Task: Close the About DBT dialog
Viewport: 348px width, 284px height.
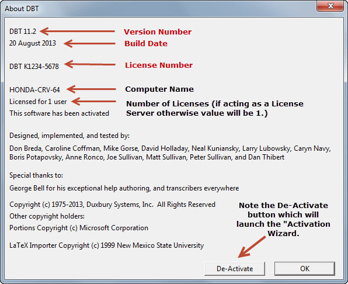Action: [x=330, y=6]
